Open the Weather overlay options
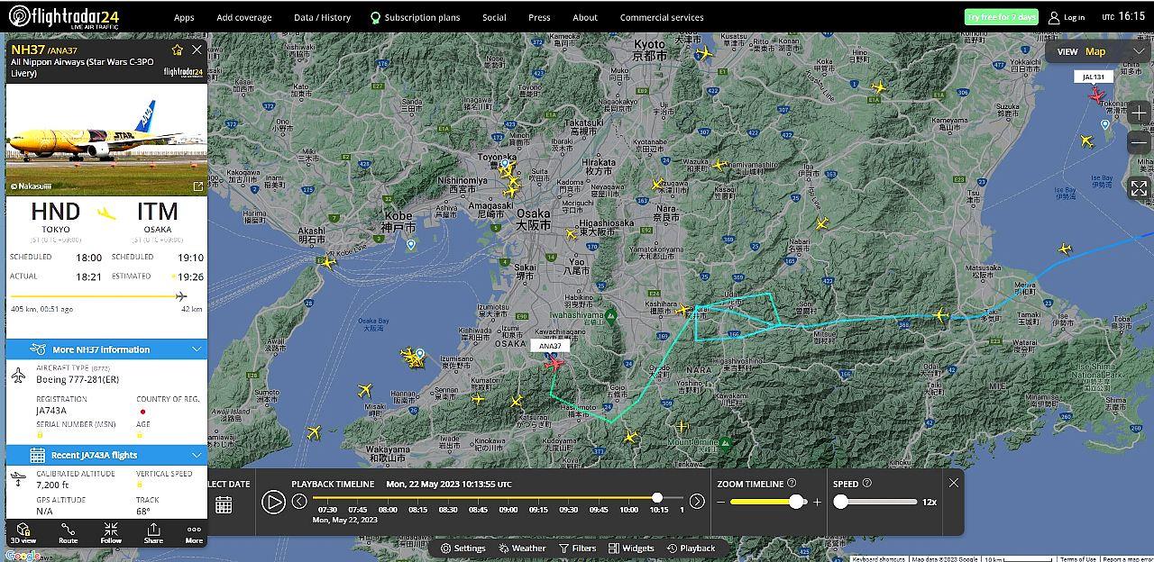This screenshot has width=1154, height=562. tap(522, 548)
